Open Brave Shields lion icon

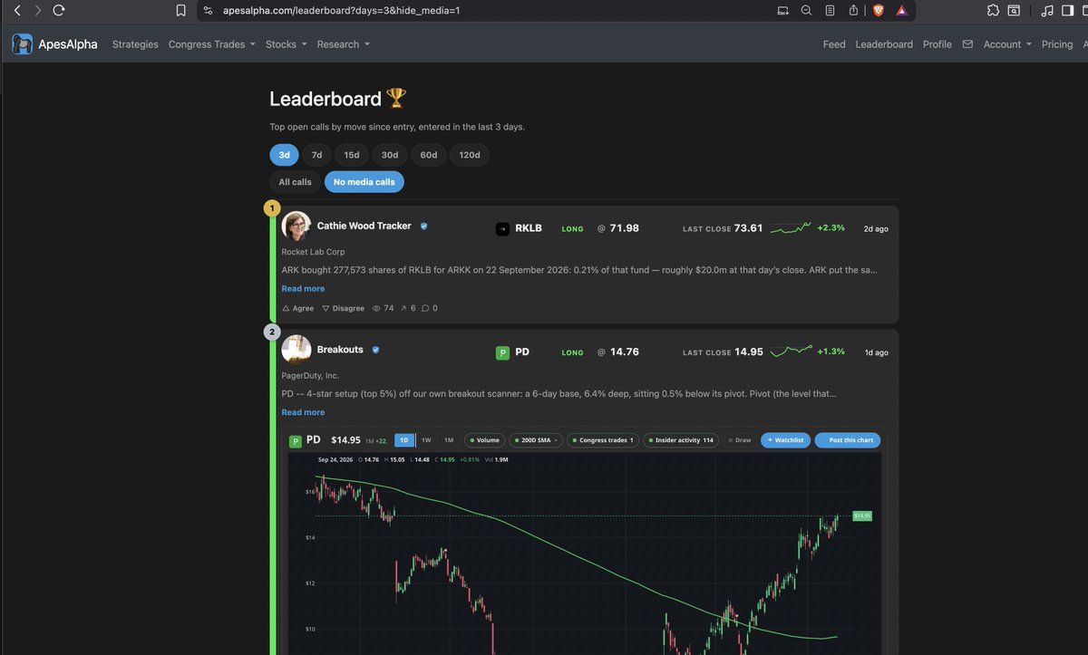tap(878, 11)
